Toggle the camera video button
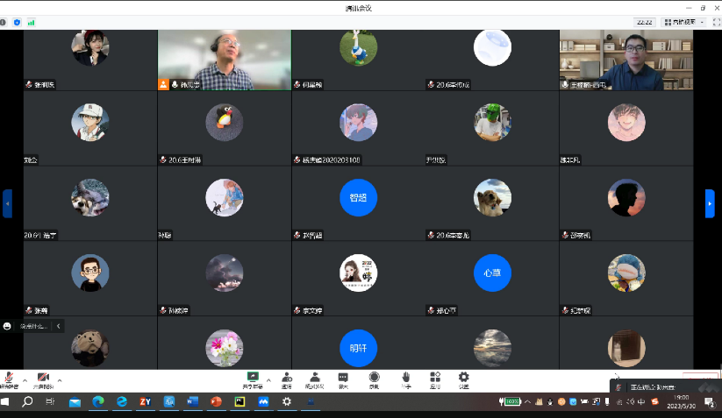 (x=43, y=379)
